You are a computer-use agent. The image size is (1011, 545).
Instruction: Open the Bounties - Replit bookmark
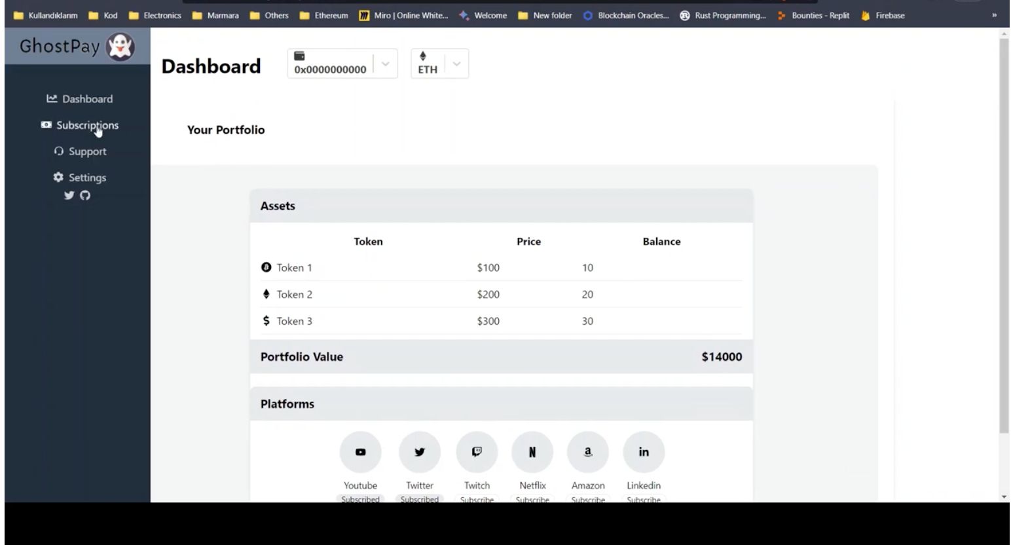point(813,16)
